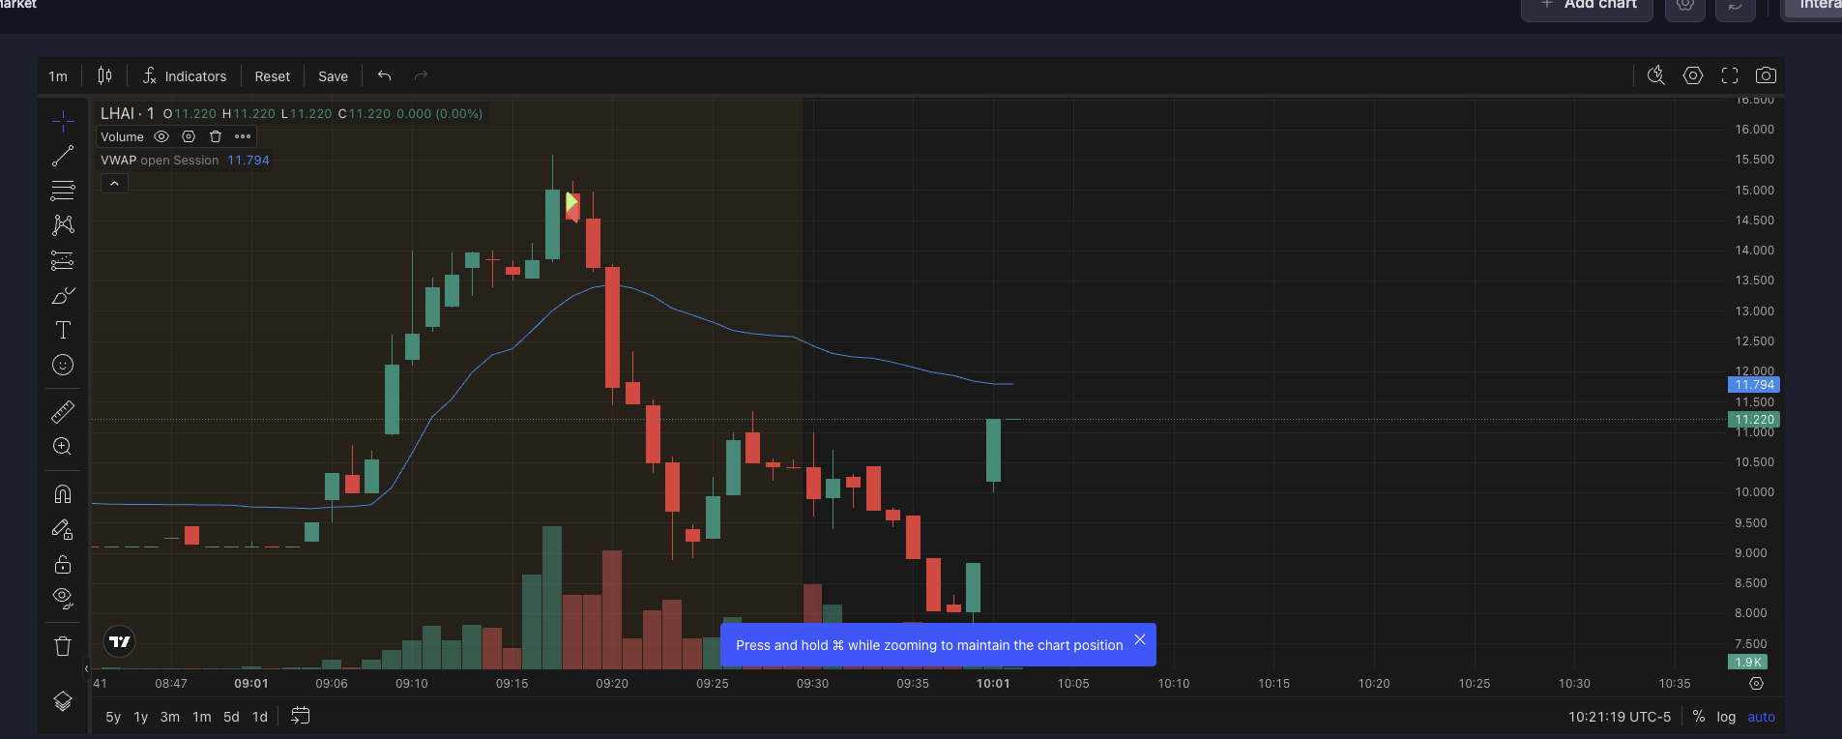The image size is (1842, 739).
Task: Hide the Volume indicator using eye icon
Action: coord(161,136)
